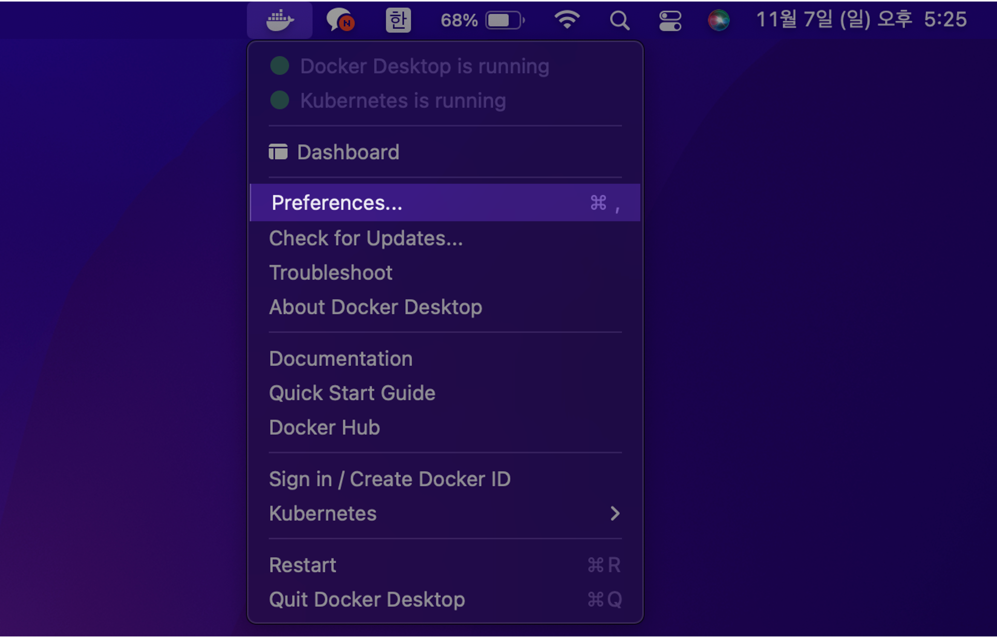Open Docker Hub
997x638 pixels.
coord(324,427)
